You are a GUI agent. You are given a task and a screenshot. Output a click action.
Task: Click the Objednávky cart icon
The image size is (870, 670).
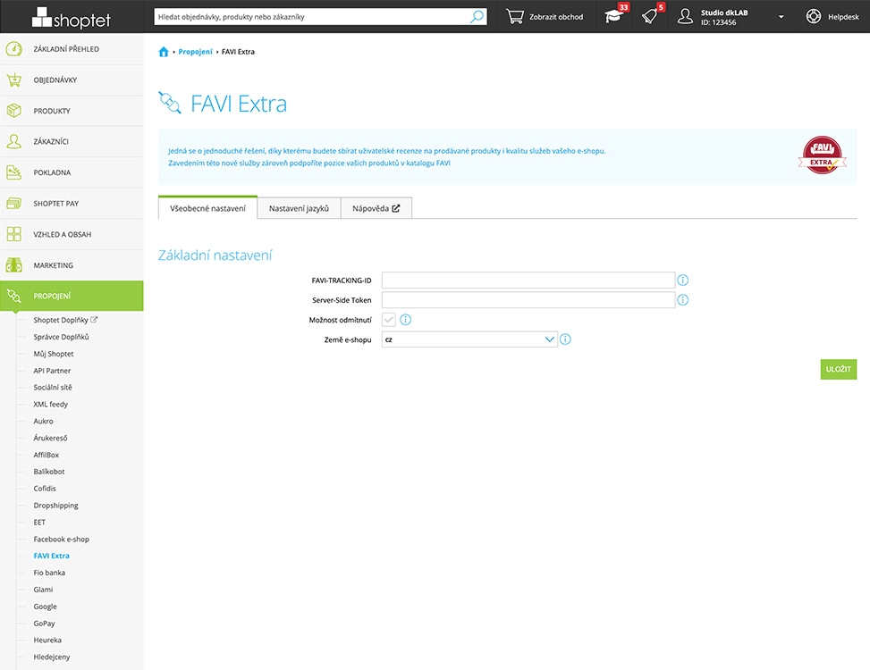point(14,80)
